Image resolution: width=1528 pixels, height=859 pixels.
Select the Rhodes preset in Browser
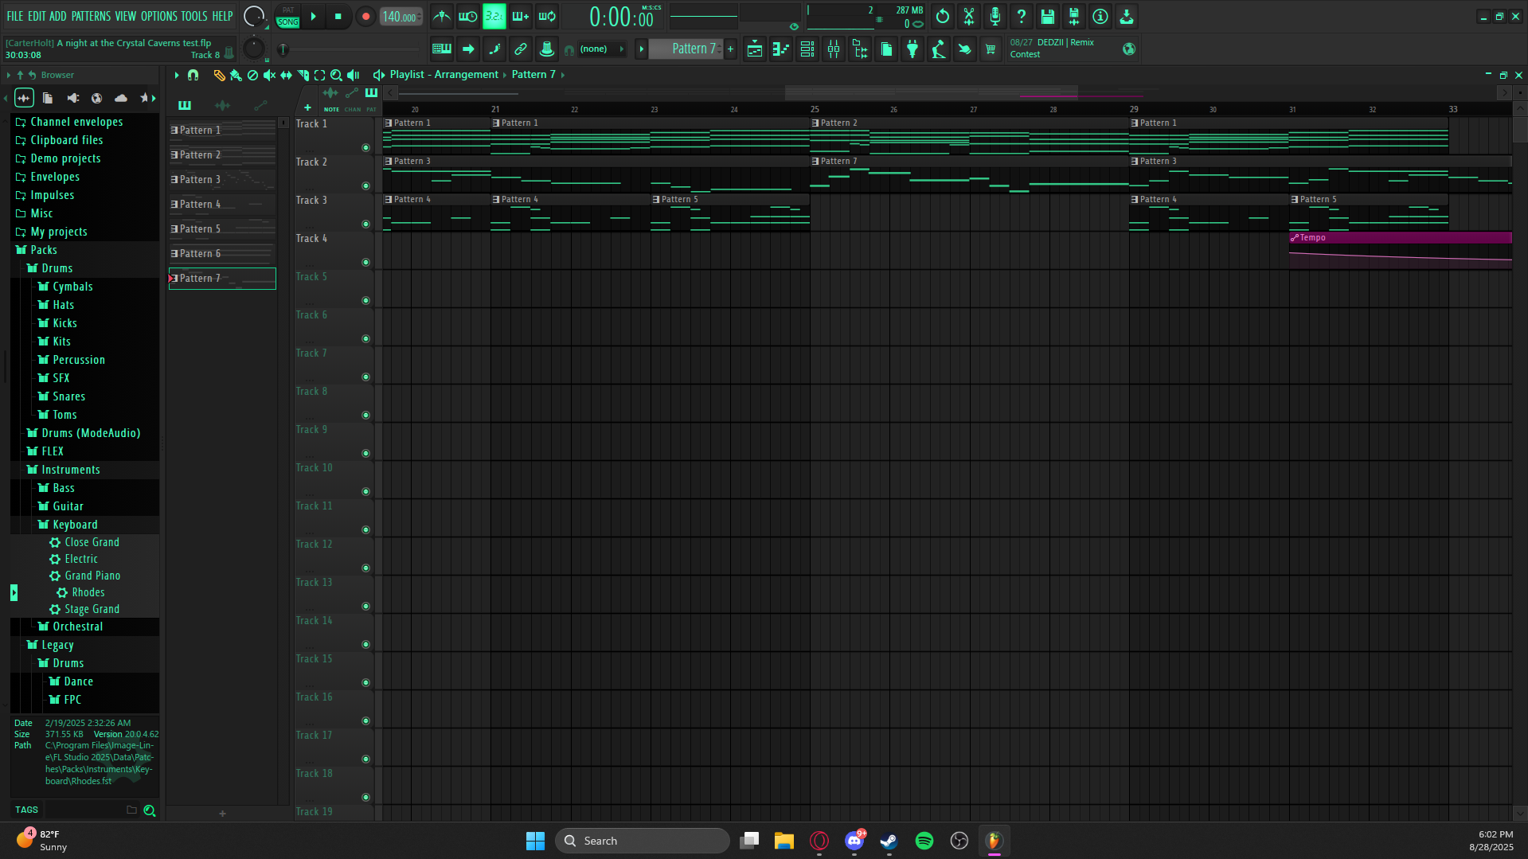[88, 592]
